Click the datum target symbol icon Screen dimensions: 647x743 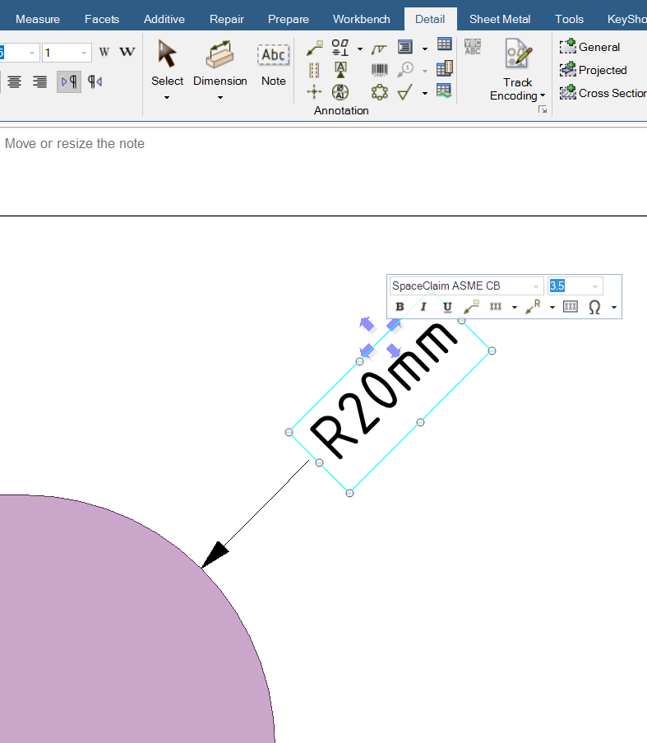[x=340, y=92]
